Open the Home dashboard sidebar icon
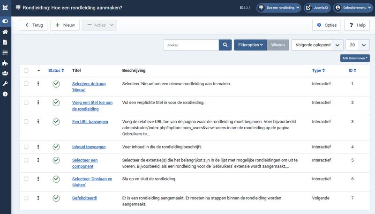Image resolution: width=375 pixels, height=214 pixels. pyautogui.click(x=5, y=32)
